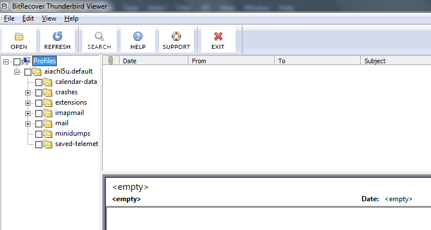The height and width of the screenshot is (230, 431).
Task: Tick the aiachl5u.default checkbox
Action: pyautogui.click(x=28, y=72)
